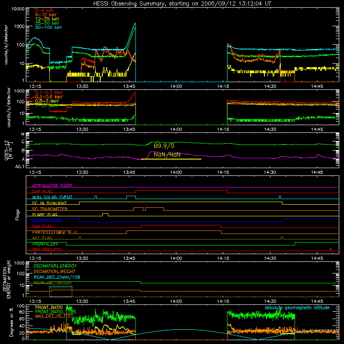Select the 3-6 keV legend label
The height and width of the screenshot is (344, 344).
[x=45, y=10]
